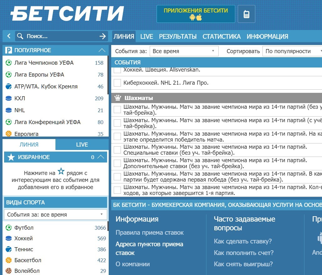The width and height of the screenshot is (322, 275).
Task: Click the hockey puck icon for КХЛ
Action: point(9,98)
